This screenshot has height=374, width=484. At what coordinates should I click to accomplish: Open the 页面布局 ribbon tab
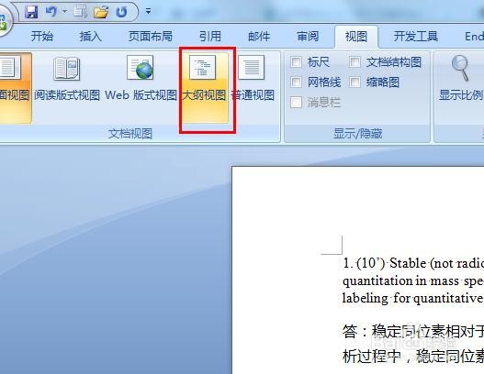[x=151, y=37]
